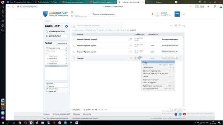Image resolution: width=223 pixels, height=125 pixels.
Task: Open Windows taskbar search
Action: pyautogui.click(x=8, y=123)
